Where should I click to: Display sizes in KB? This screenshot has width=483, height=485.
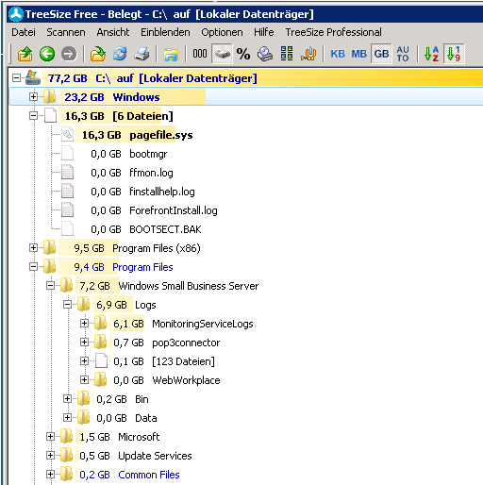338,54
